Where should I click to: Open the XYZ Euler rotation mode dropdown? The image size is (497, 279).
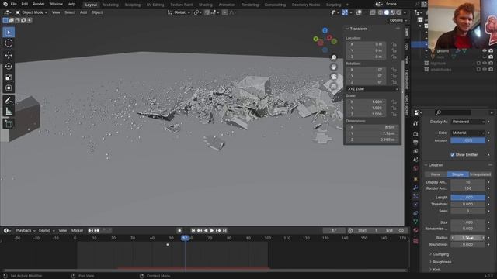[x=373, y=89]
